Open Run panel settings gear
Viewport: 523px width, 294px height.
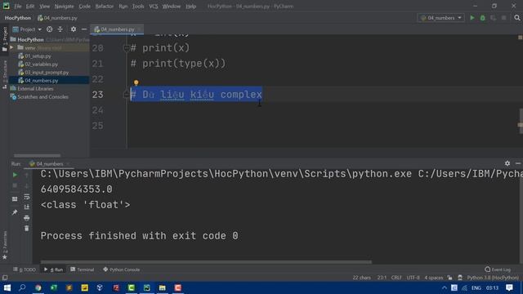[507, 163]
